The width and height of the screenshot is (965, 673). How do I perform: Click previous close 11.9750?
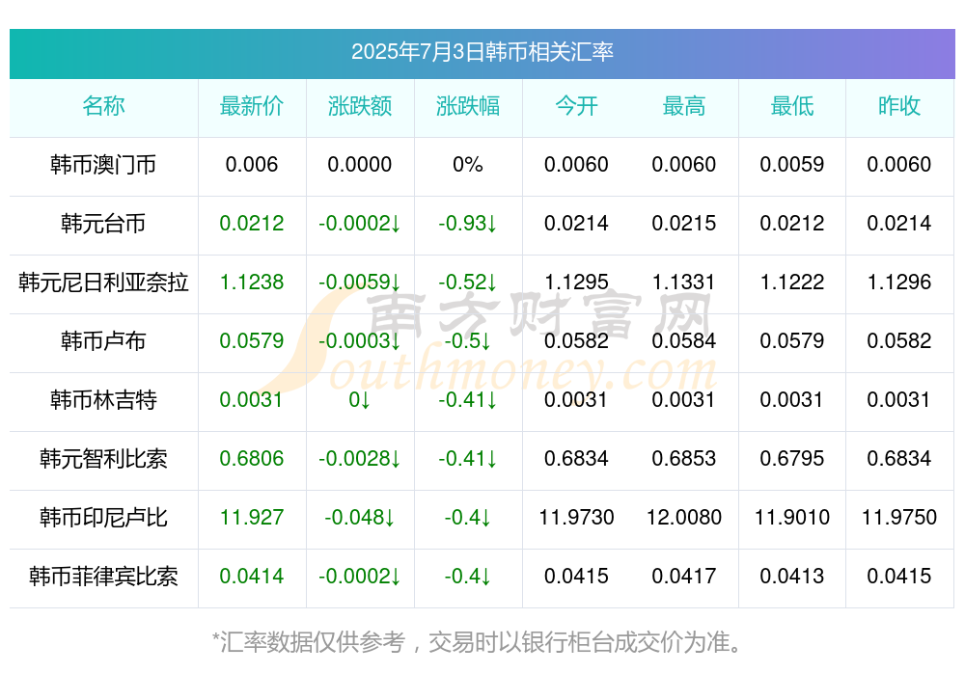click(x=899, y=518)
